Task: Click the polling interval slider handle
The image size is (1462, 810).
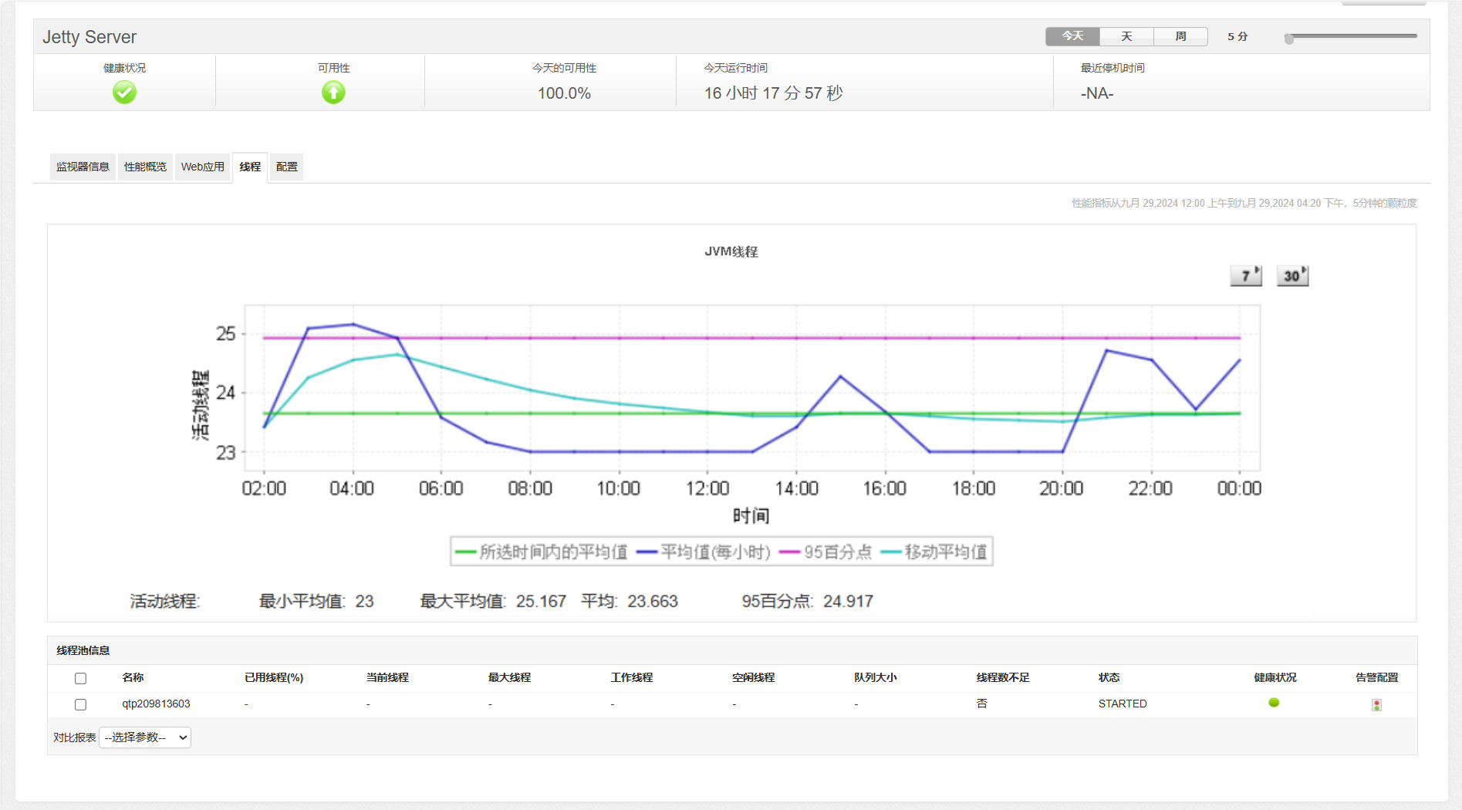Action: point(1288,39)
